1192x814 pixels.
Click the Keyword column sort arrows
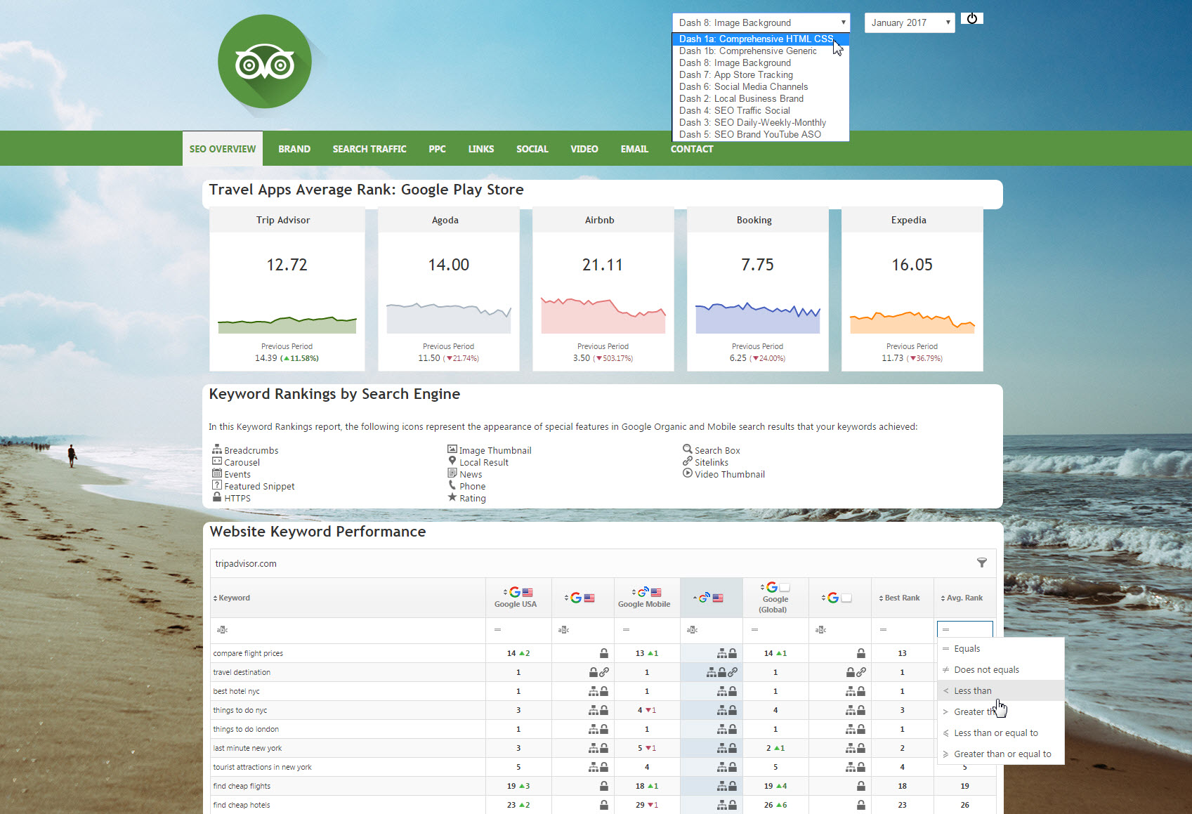pyautogui.click(x=216, y=598)
